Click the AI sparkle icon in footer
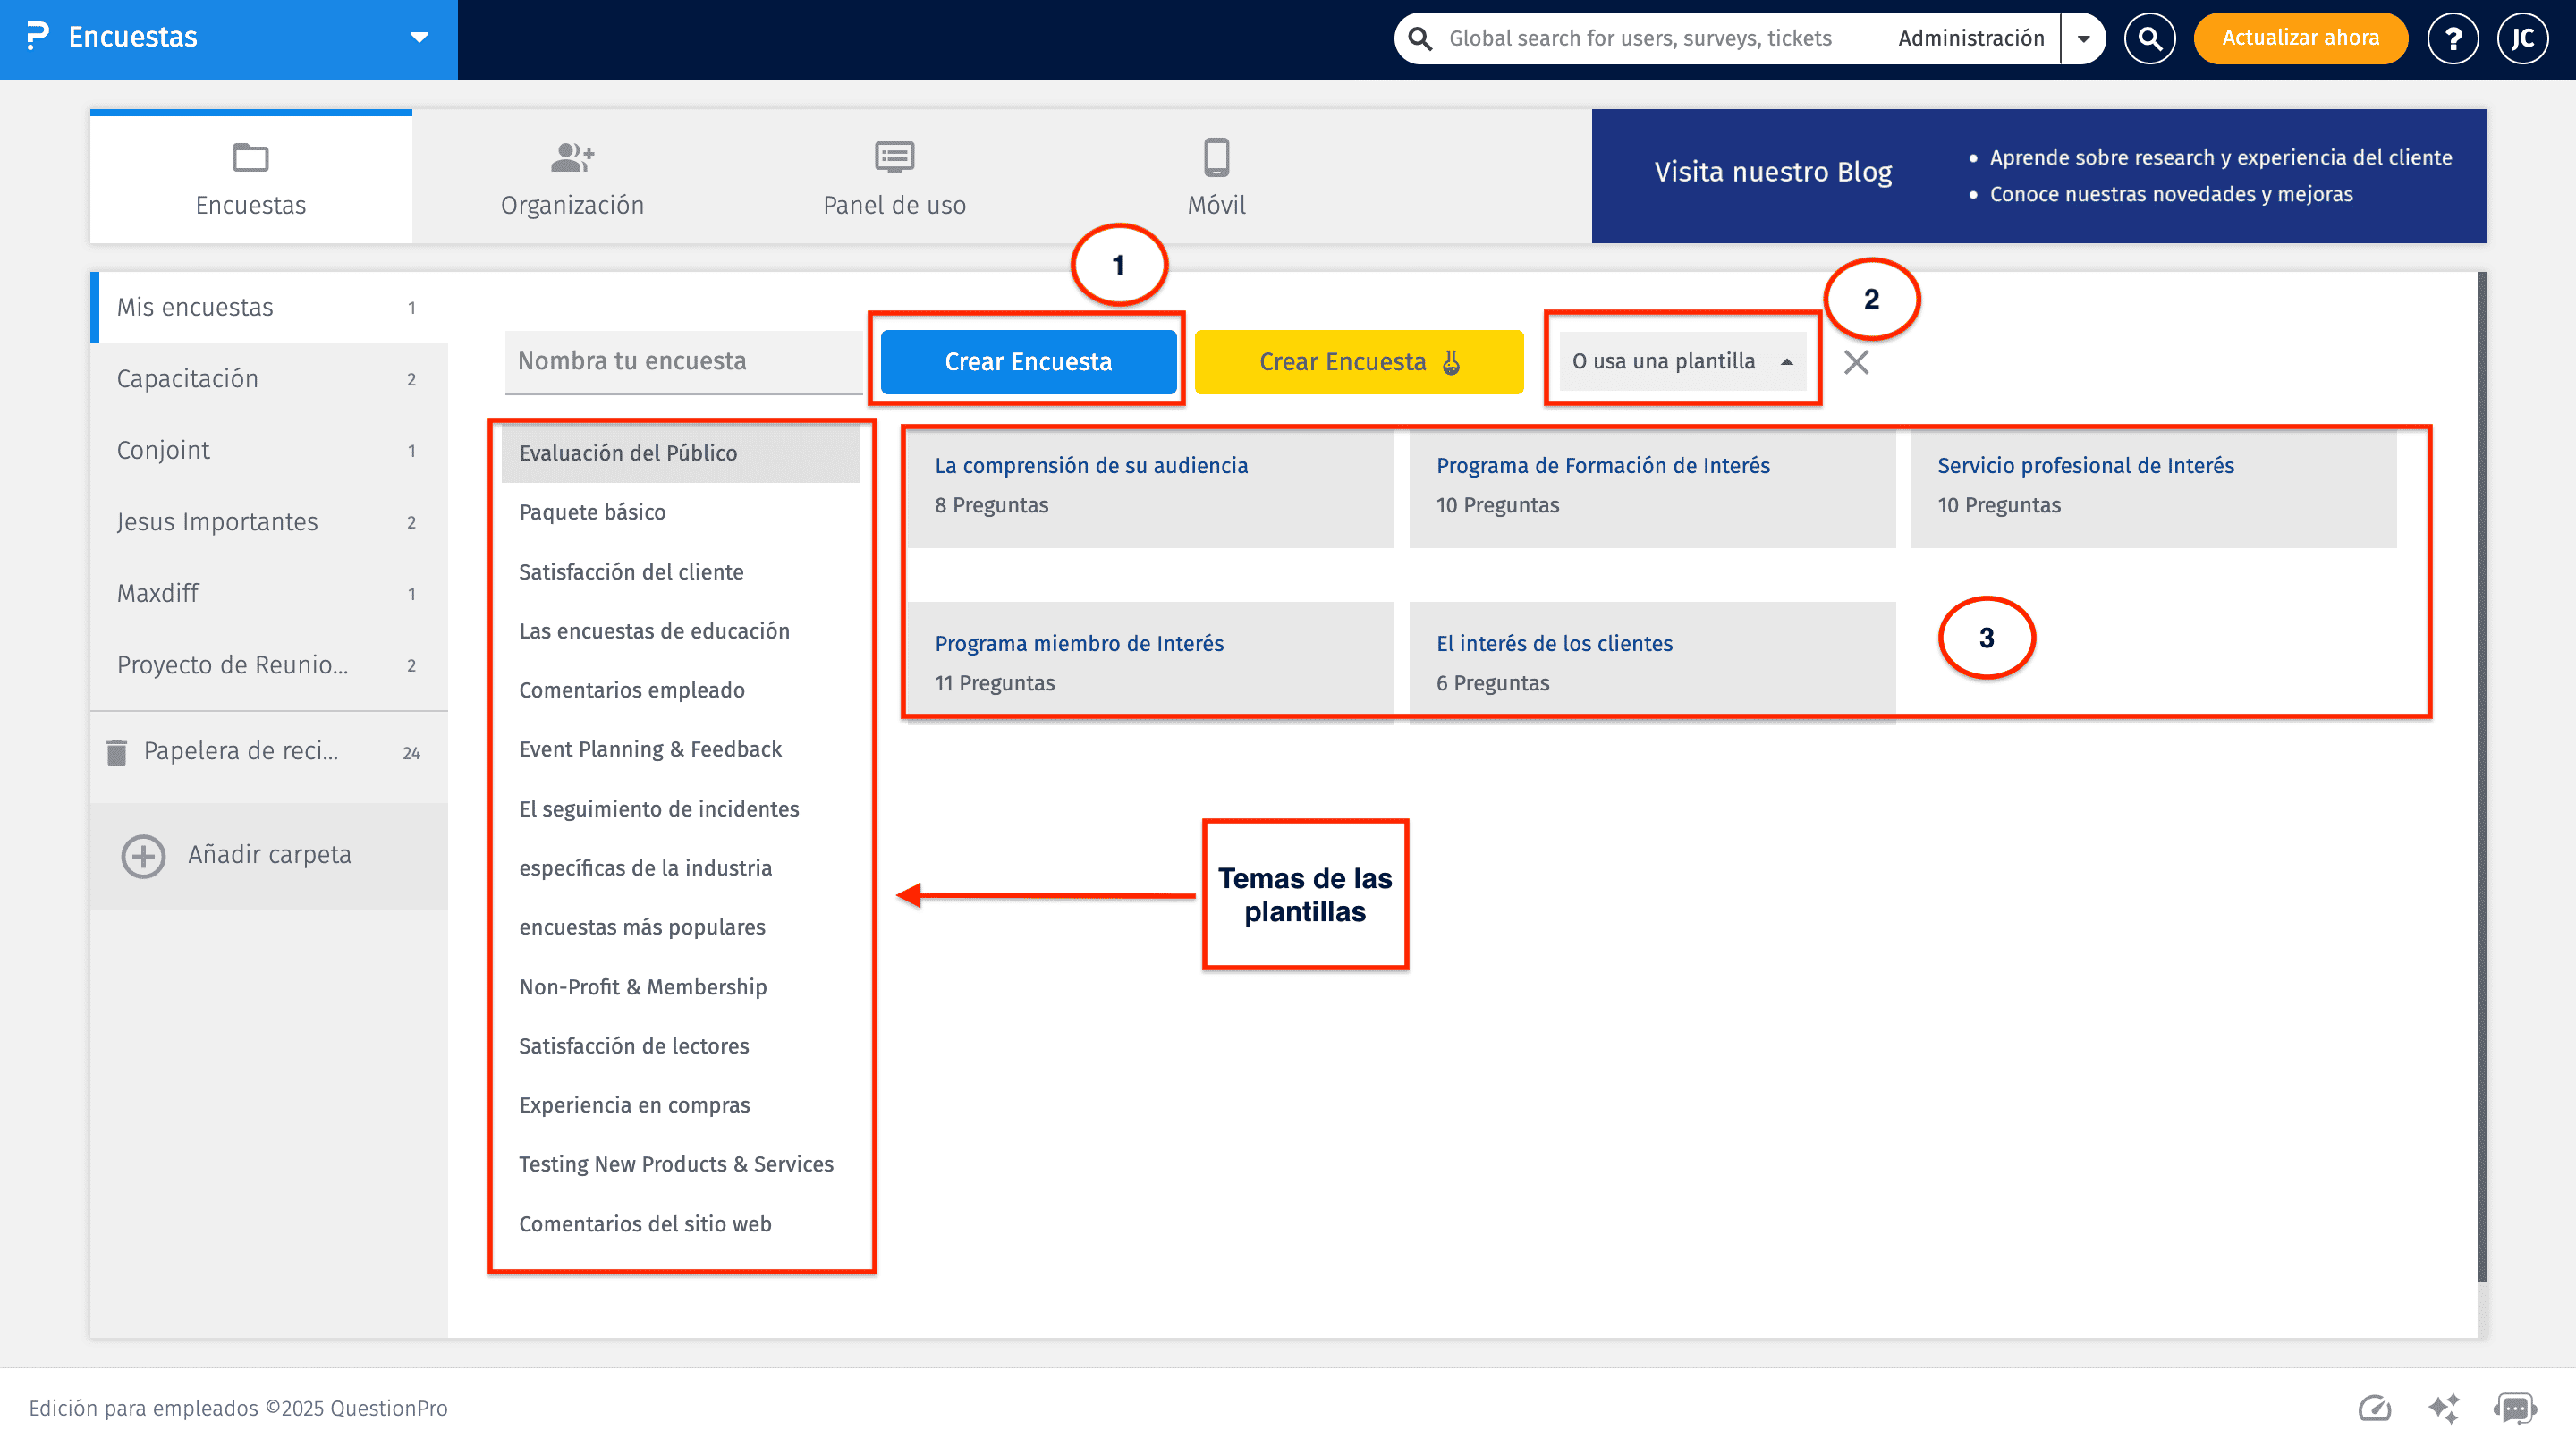Image resolution: width=2576 pixels, height=1447 pixels. (x=2444, y=1408)
